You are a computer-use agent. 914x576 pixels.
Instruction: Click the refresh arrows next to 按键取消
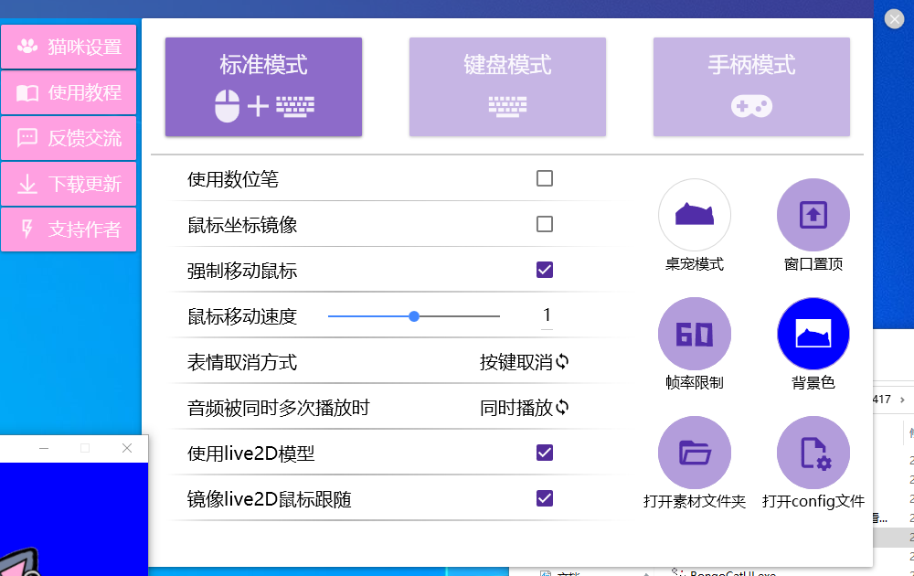[562, 361]
